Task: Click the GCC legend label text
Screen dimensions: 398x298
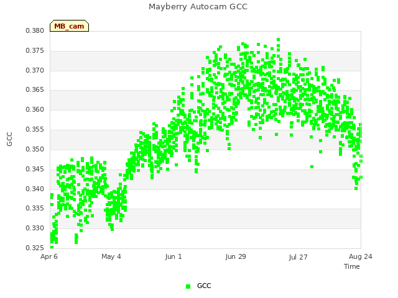Action: pos(204,286)
